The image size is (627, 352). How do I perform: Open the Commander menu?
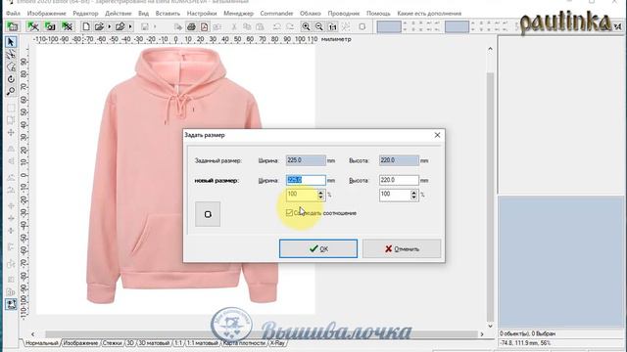pos(276,13)
